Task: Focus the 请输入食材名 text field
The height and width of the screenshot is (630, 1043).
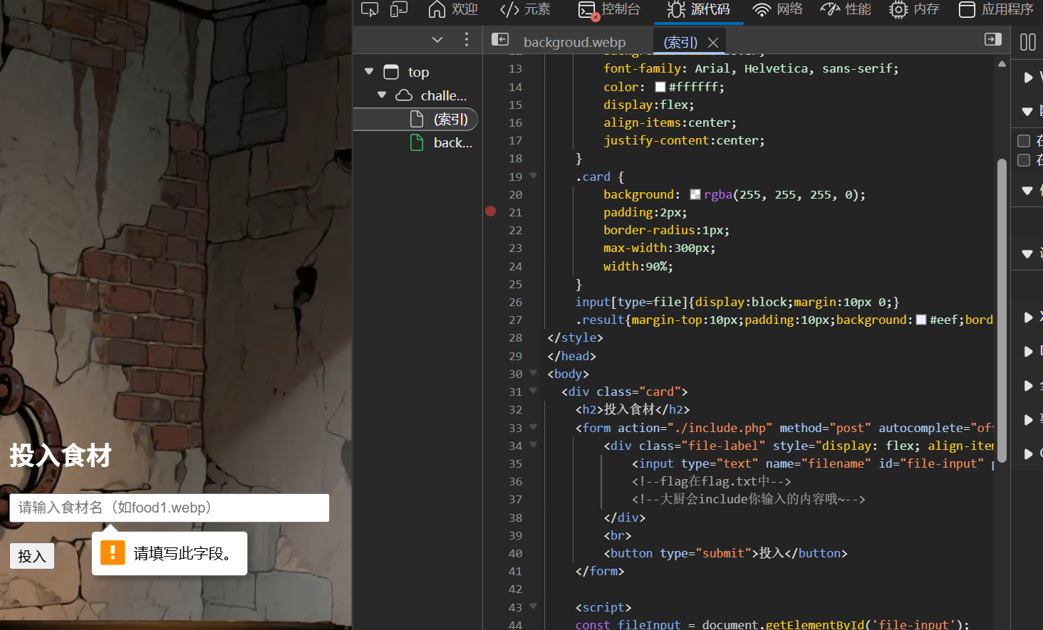Action: pos(169,508)
